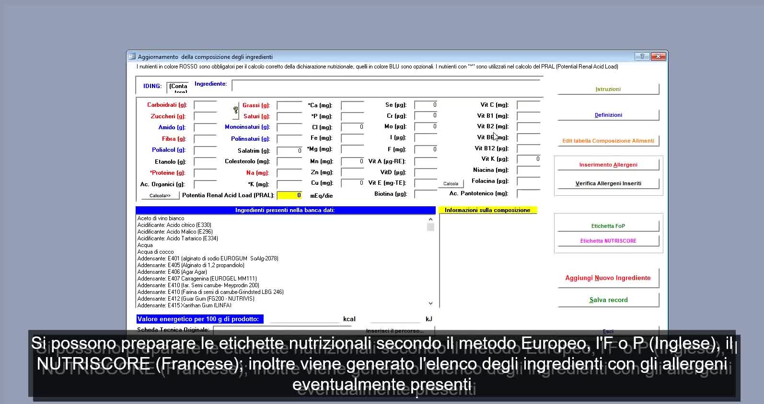Close the Aggiornamento composizione window
764x404 pixels.
(x=658, y=56)
